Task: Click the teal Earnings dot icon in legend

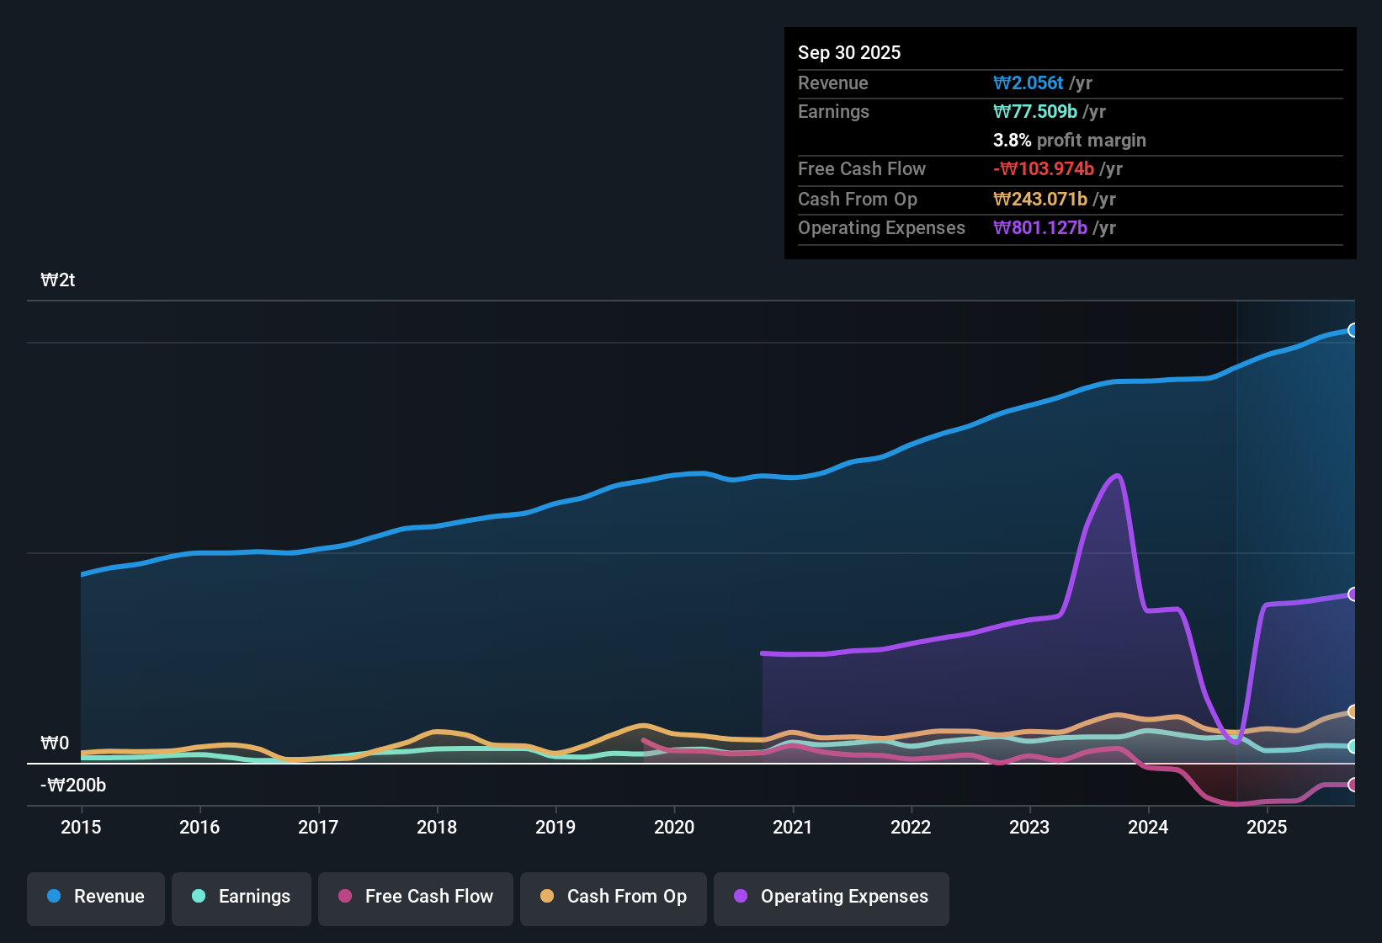Action: tap(199, 897)
